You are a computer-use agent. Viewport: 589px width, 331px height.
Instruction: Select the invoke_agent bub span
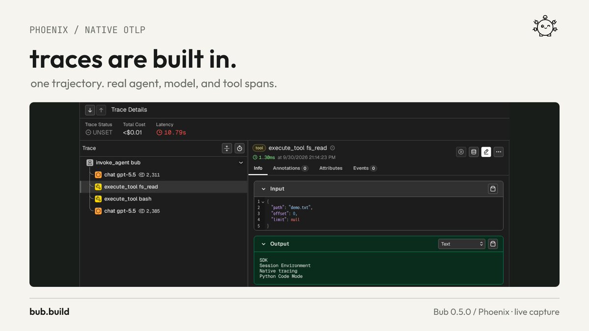pos(163,162)
